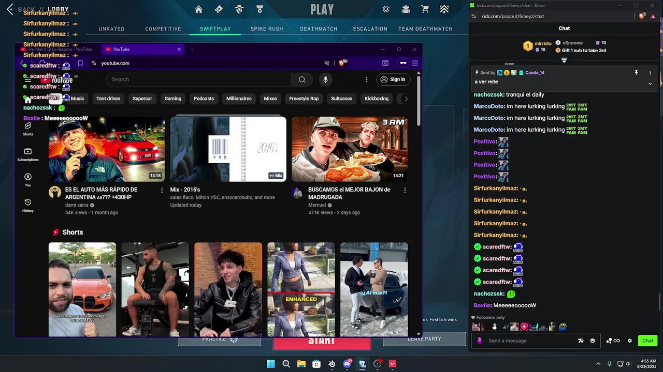
Task: Open Discord from the taskbar
Action: pos(347,364)
